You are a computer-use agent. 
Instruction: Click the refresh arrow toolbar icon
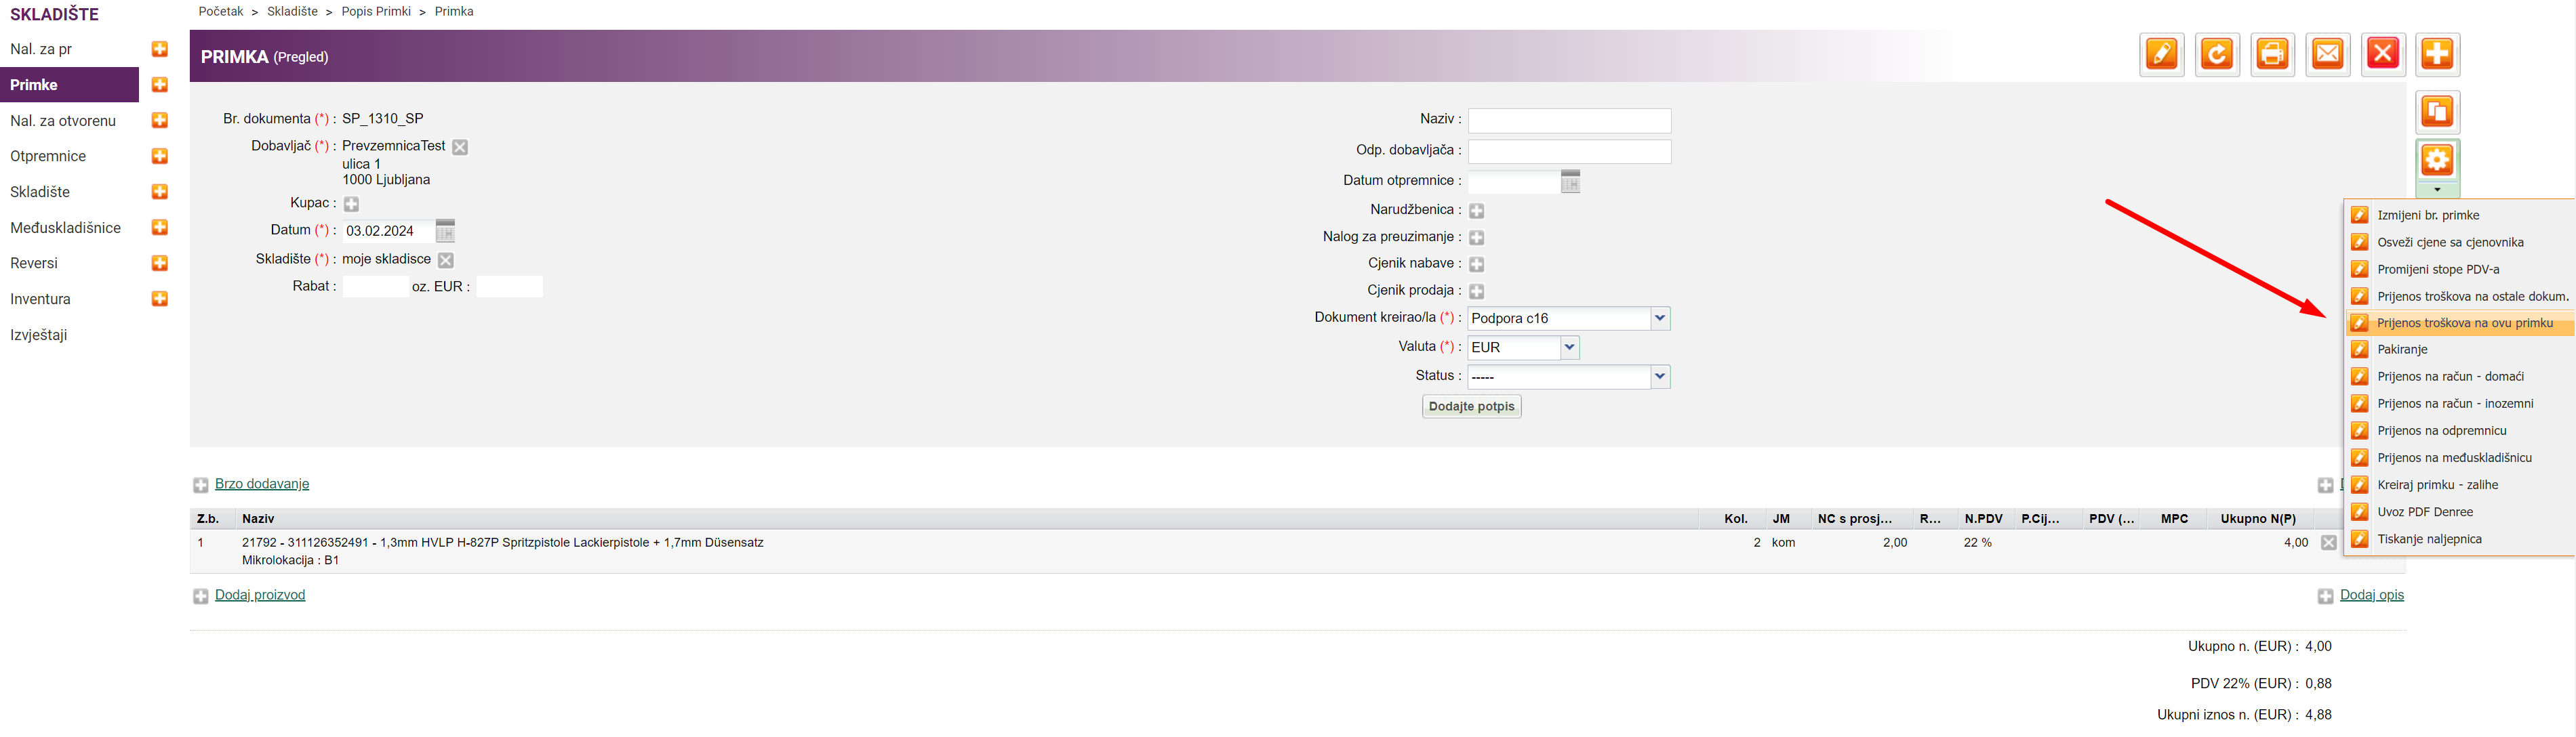(x=2216, y=55)
